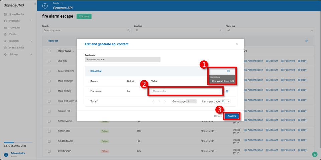
Task: Click the green download icon at bottom right
Action: 314,154
